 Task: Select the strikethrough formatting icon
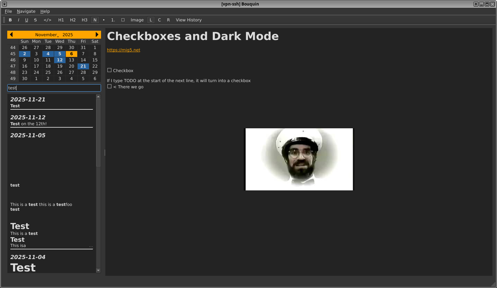(35, 20)
